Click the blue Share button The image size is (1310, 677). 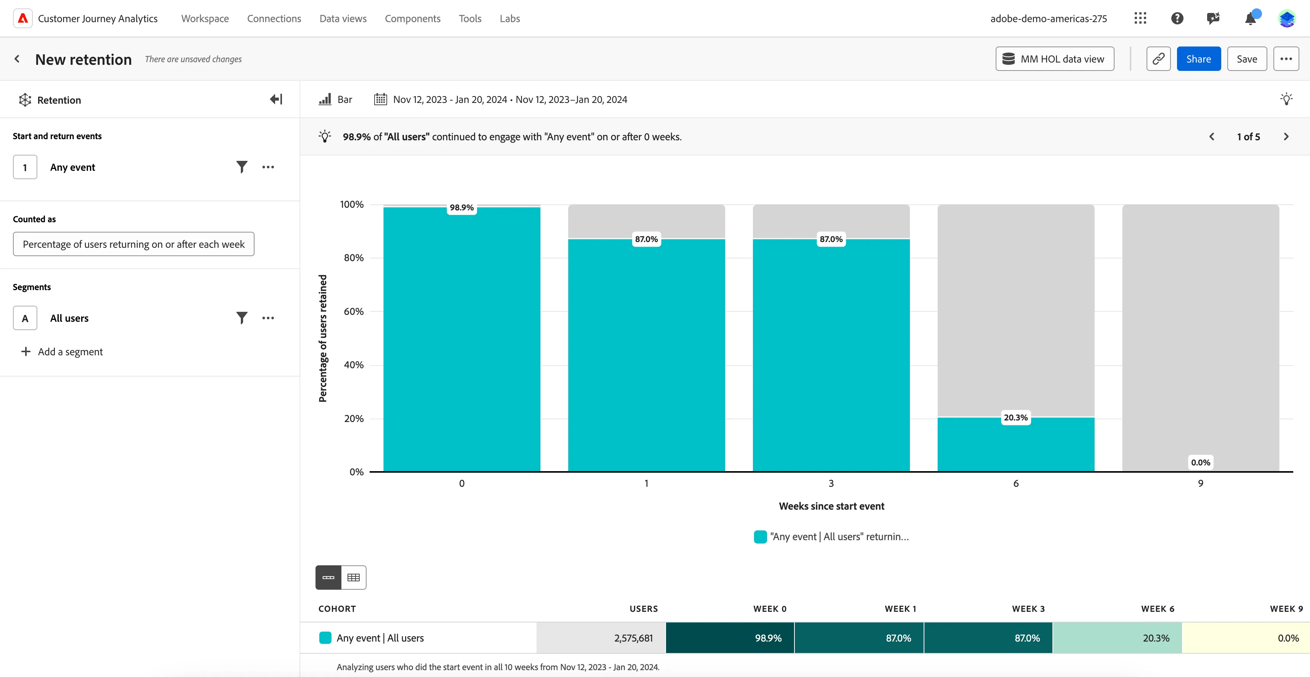point(1198,59)
